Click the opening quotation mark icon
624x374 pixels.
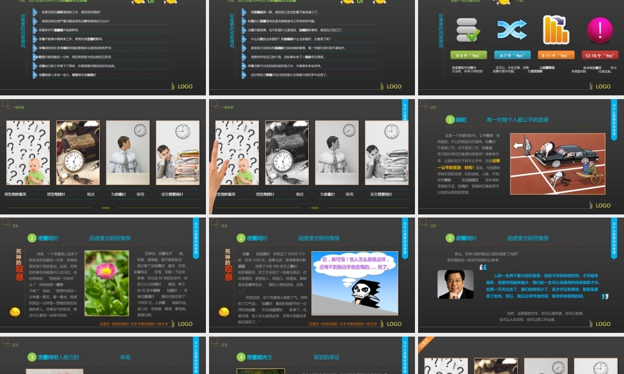pyautogui.click(x=483, y=267)
